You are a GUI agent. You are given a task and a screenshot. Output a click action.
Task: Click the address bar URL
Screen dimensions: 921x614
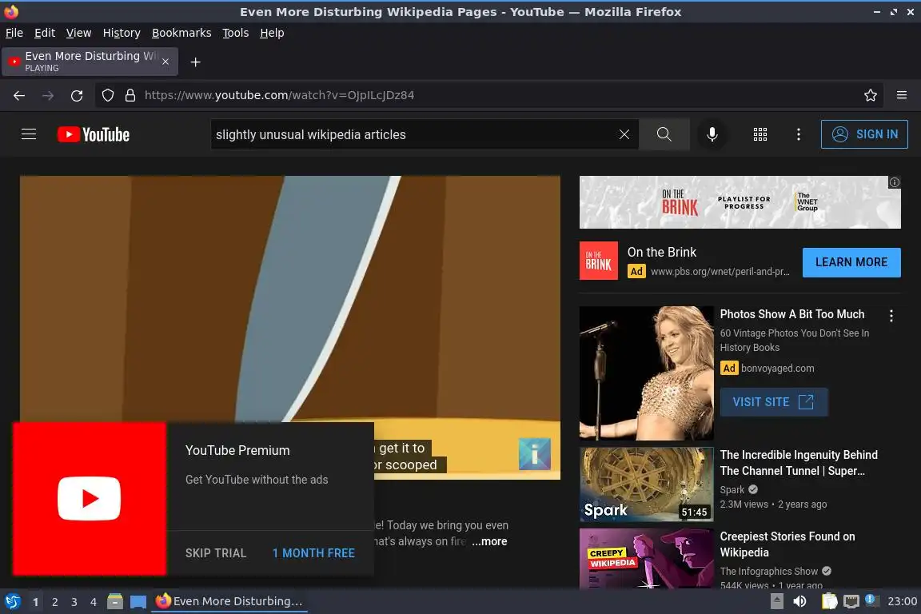(280, 95)
